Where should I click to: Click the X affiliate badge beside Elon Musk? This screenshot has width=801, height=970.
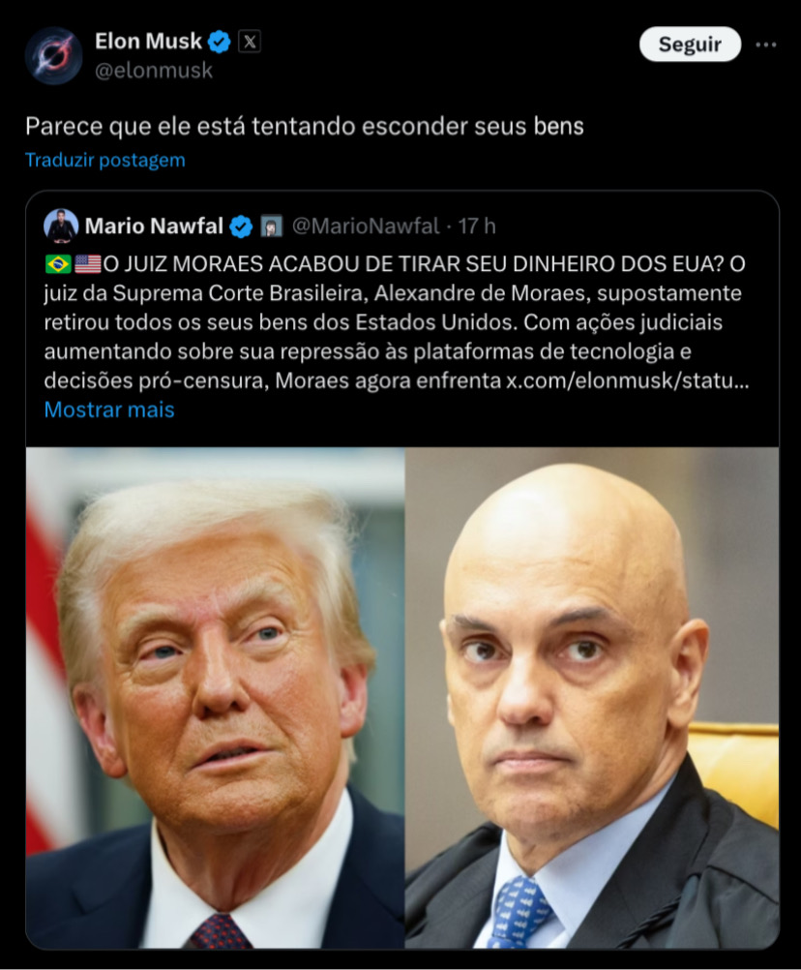pyautogui.click(x=249, y=42)
